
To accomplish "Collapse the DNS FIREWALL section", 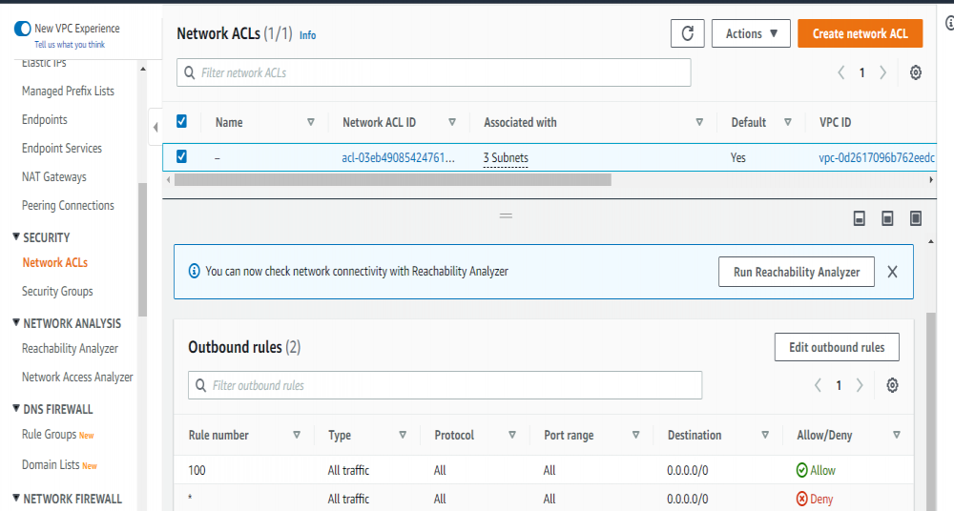I will [16, 408].
